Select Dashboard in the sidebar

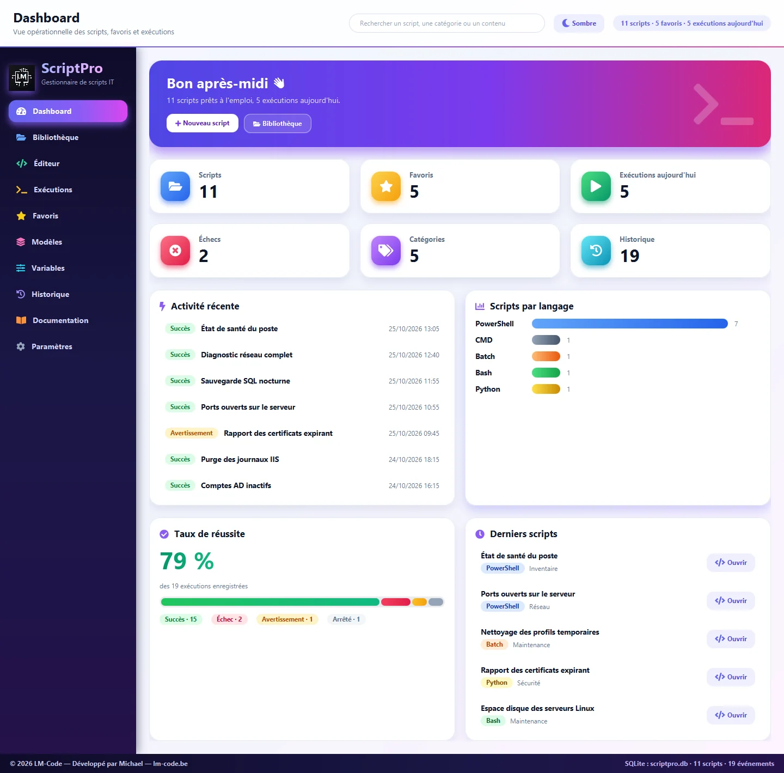(x=68, y=111)
